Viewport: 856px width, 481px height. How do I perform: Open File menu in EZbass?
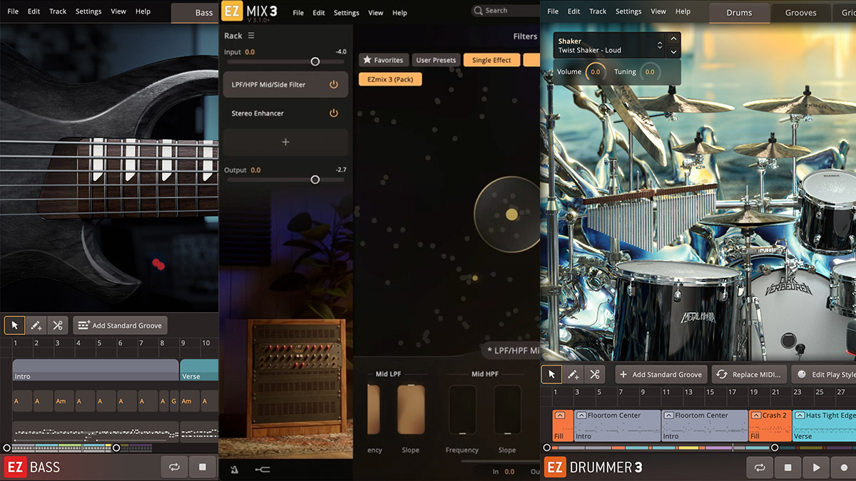13,11
